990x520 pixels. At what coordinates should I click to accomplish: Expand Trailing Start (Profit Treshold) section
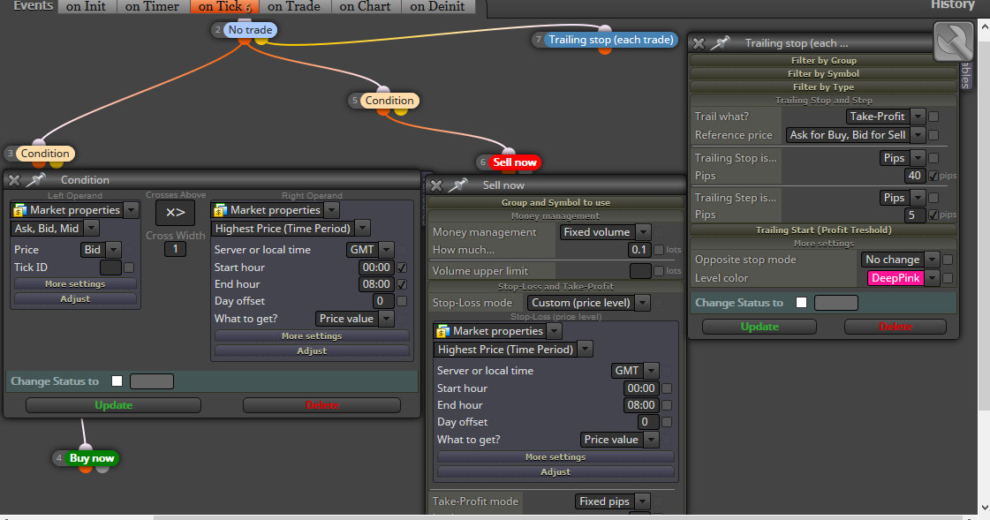pyautogui.click(x=823, y=230)
